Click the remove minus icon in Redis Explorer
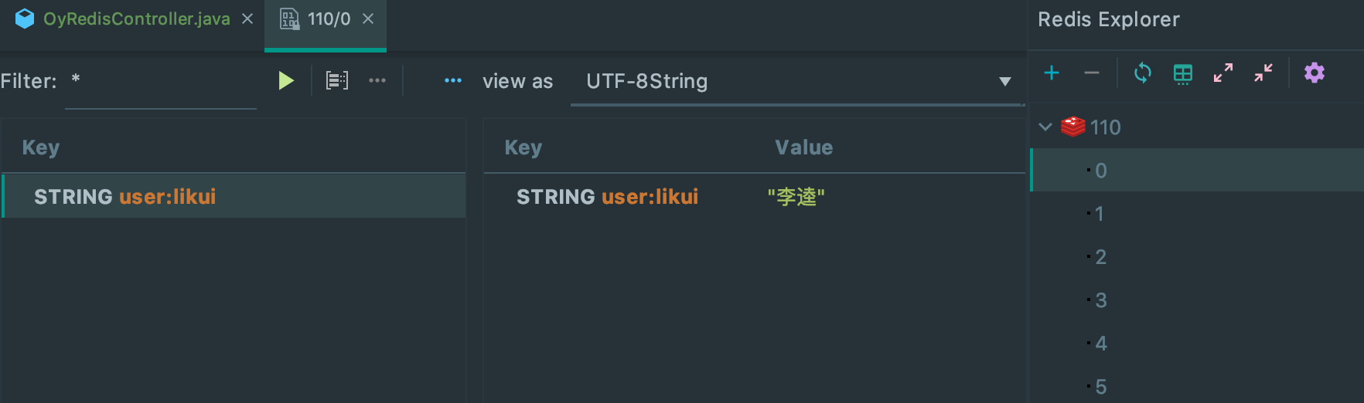Image resolution: width=1364 pixels, height=403 pixels. pyautogui.click(x=1092, y=73)
